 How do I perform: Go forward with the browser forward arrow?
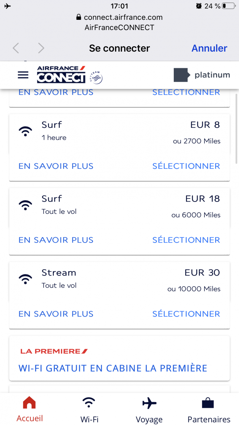(x=41, y=48)
